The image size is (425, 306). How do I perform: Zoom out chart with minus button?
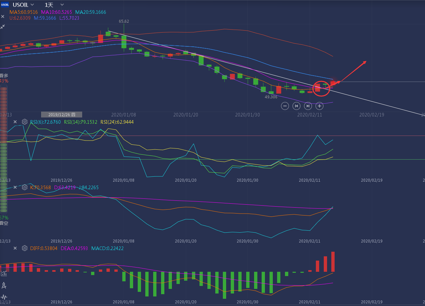285,106
